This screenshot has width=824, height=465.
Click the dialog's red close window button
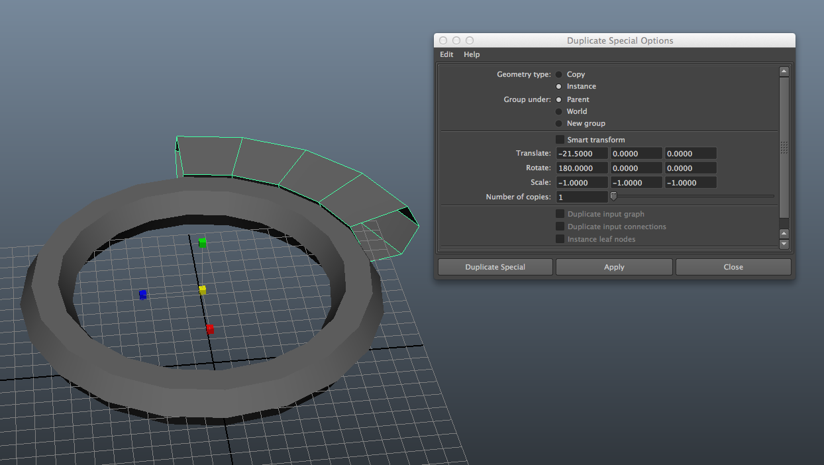(x=443, y=40)
